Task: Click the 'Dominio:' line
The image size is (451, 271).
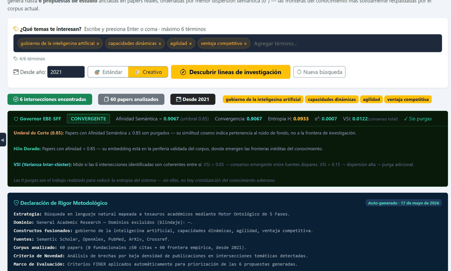Action: (103, 222)
